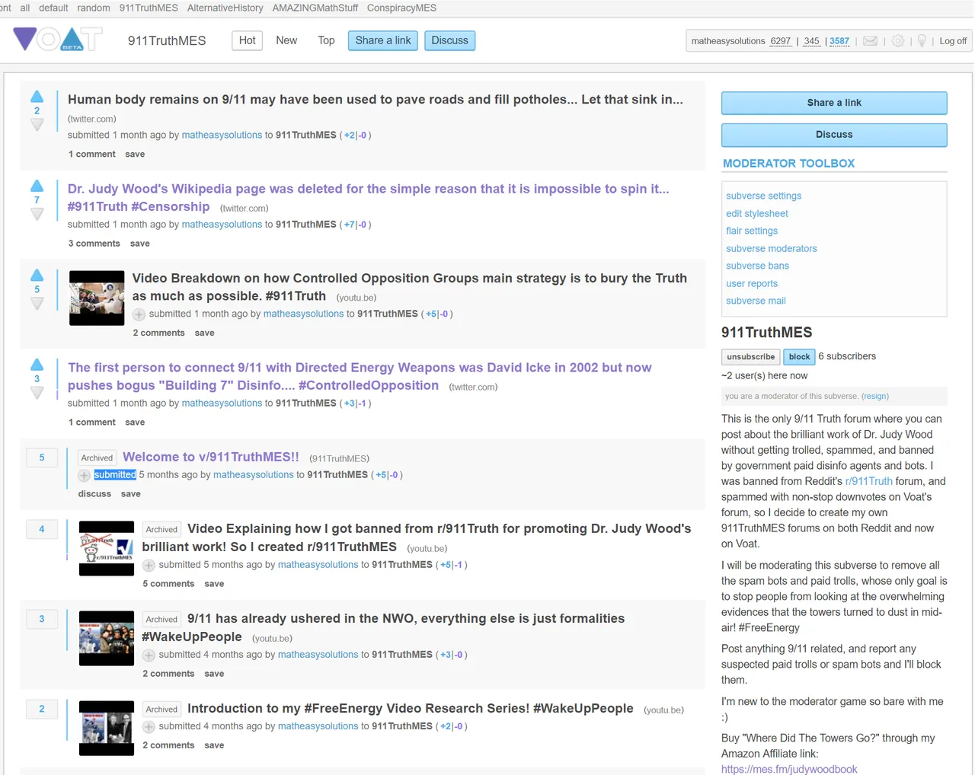Click Discuss button in header
The image size is (975, 775).
coord(449,40)
